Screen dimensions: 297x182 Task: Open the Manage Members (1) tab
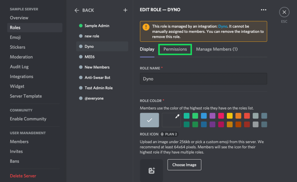(x=217, y=49)
